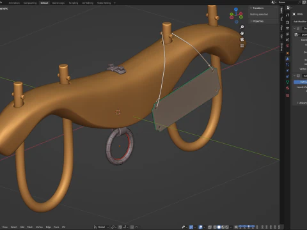Open the World properties tab icon
Image resolution: width=307 pixels, height=230 pixels.
click(x=288, y=45)
